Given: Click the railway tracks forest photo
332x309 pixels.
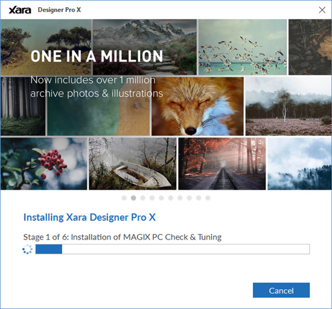Looking at the screenshot, I should [222, 164].
